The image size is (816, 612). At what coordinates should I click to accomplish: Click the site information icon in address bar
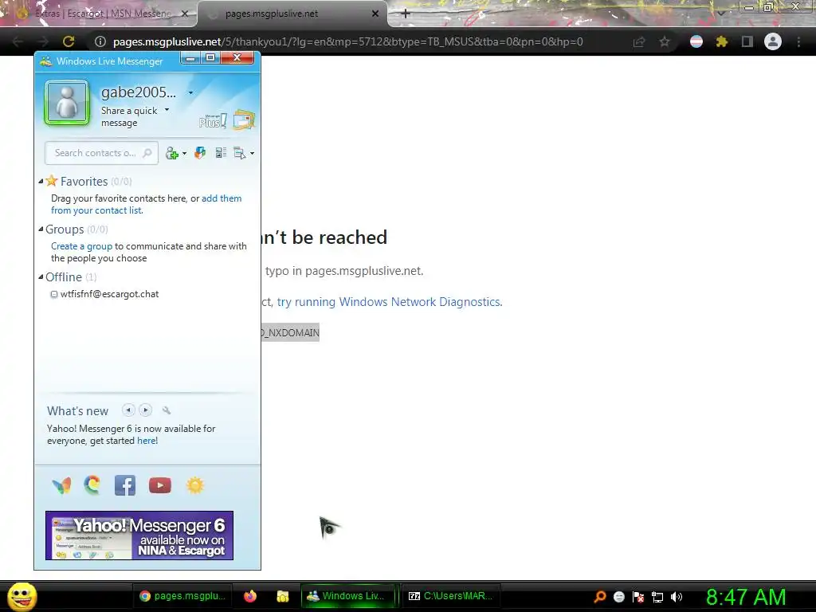click(x=100, y=41)
